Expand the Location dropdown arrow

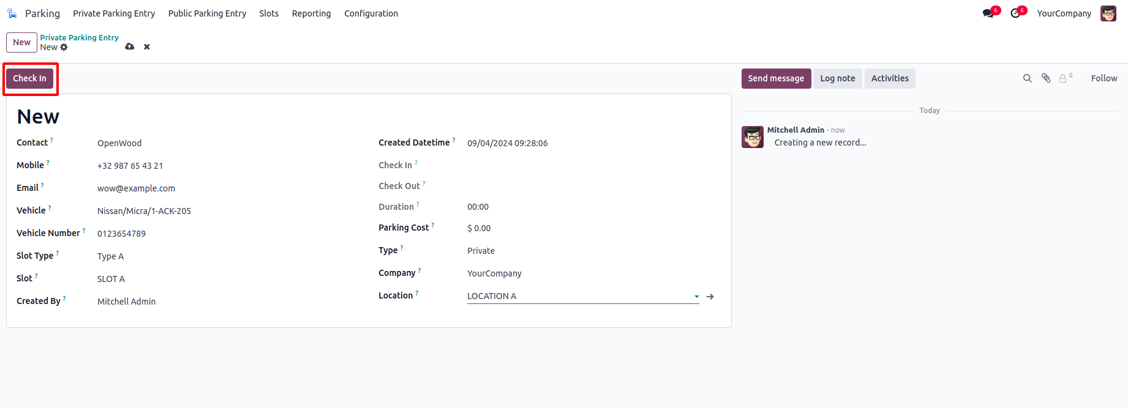click(696, 297)
